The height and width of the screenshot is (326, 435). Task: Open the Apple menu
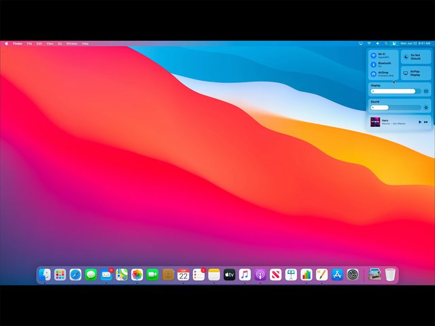[7, 43]
